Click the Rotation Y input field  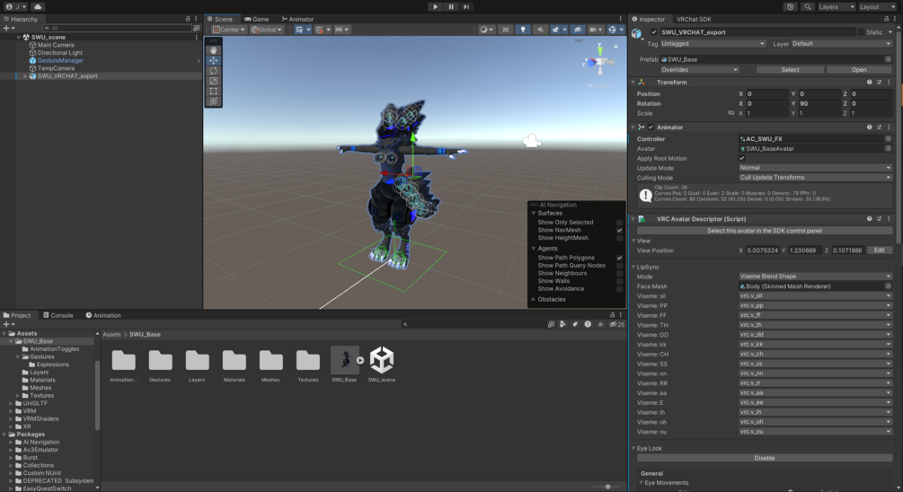[x=819, y=103]
